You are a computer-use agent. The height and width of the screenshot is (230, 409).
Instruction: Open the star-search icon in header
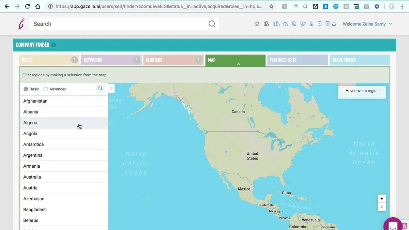pyautogui.click(x=285, y=24)
